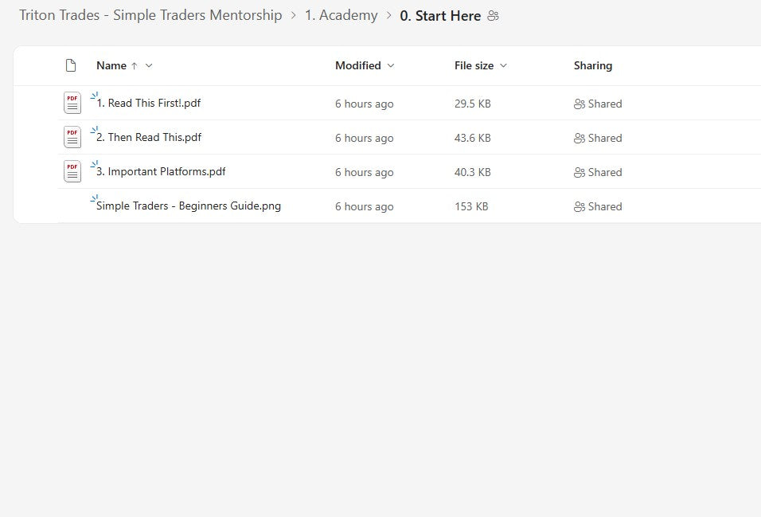Navigate to the 1. Academy breadcrumb

tap(341, 15)
